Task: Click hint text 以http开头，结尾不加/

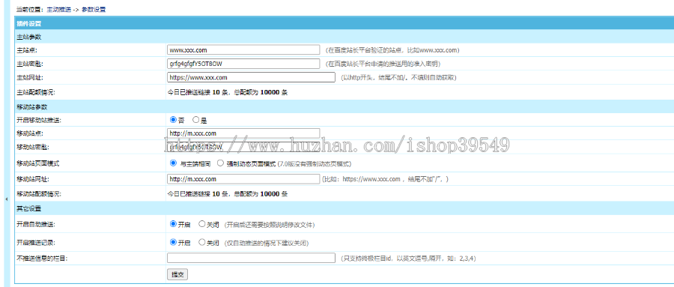Action: pyautogui.click(x=398, y=77)
